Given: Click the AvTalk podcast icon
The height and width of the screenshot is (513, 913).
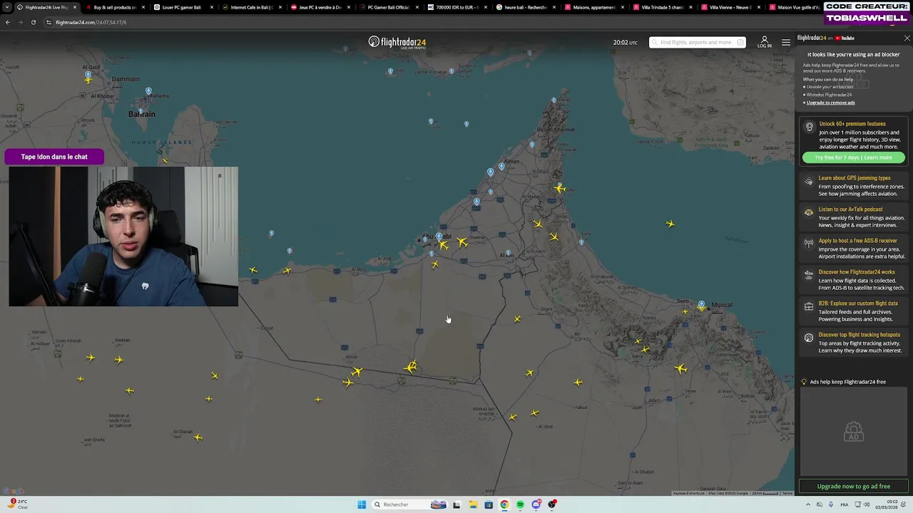Looking at the screenshot, I should [809, 212].
